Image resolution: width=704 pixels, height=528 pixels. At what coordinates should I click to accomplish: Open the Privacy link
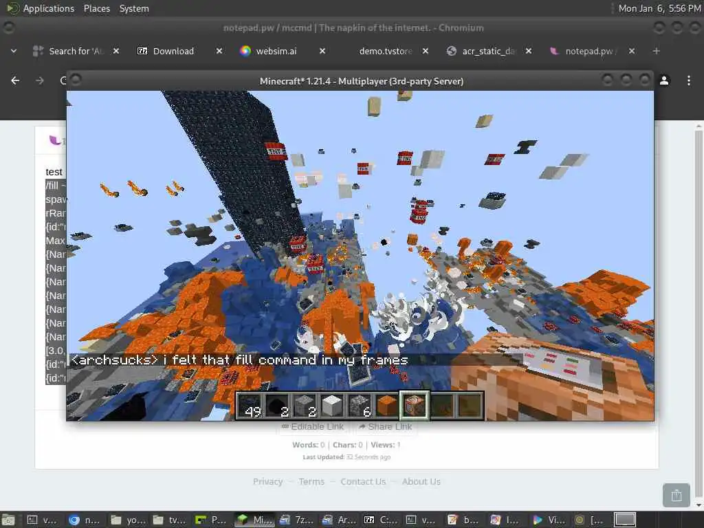click(267, 481)
